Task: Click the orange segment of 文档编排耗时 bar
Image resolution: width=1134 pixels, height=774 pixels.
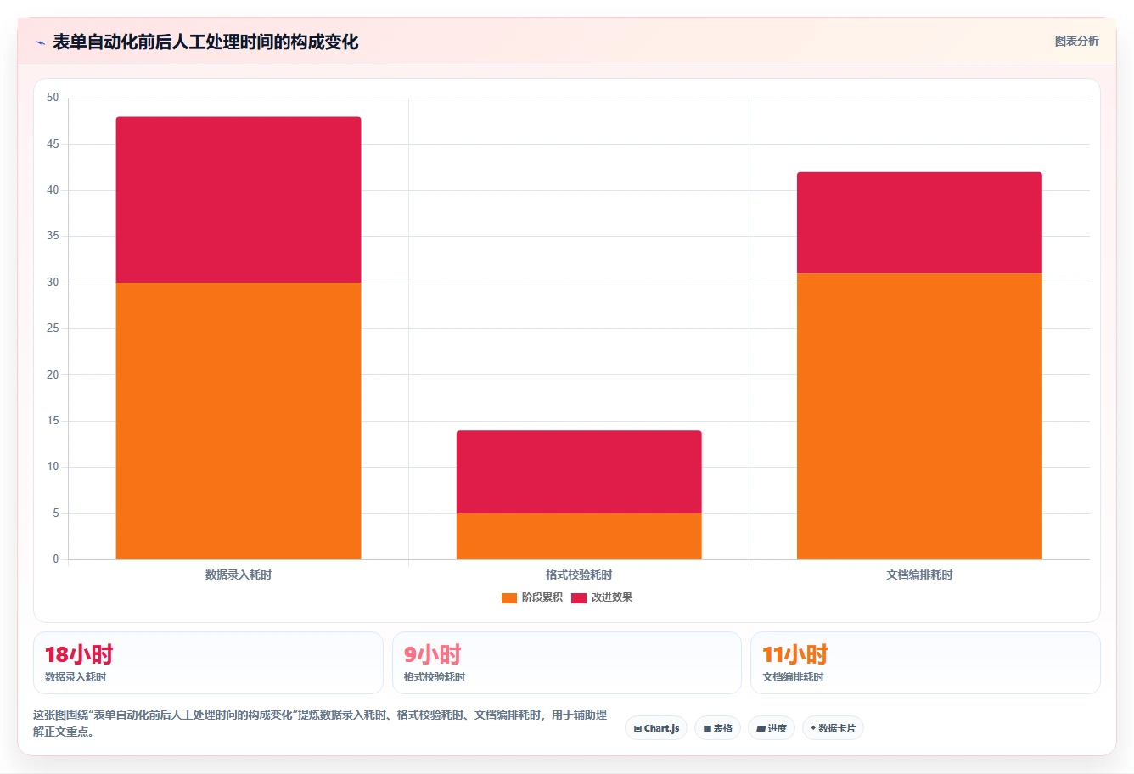Action: pos(919,416)
